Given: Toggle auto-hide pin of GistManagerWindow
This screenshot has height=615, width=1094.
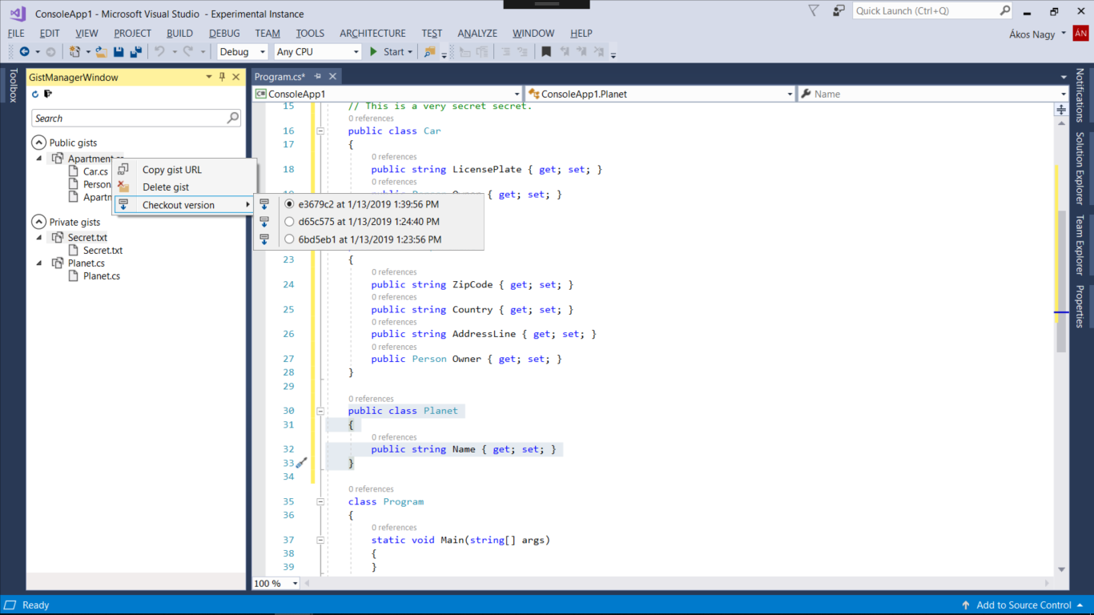Looking at the screenshot, I should pyautogui.click(x=223, y=77).
